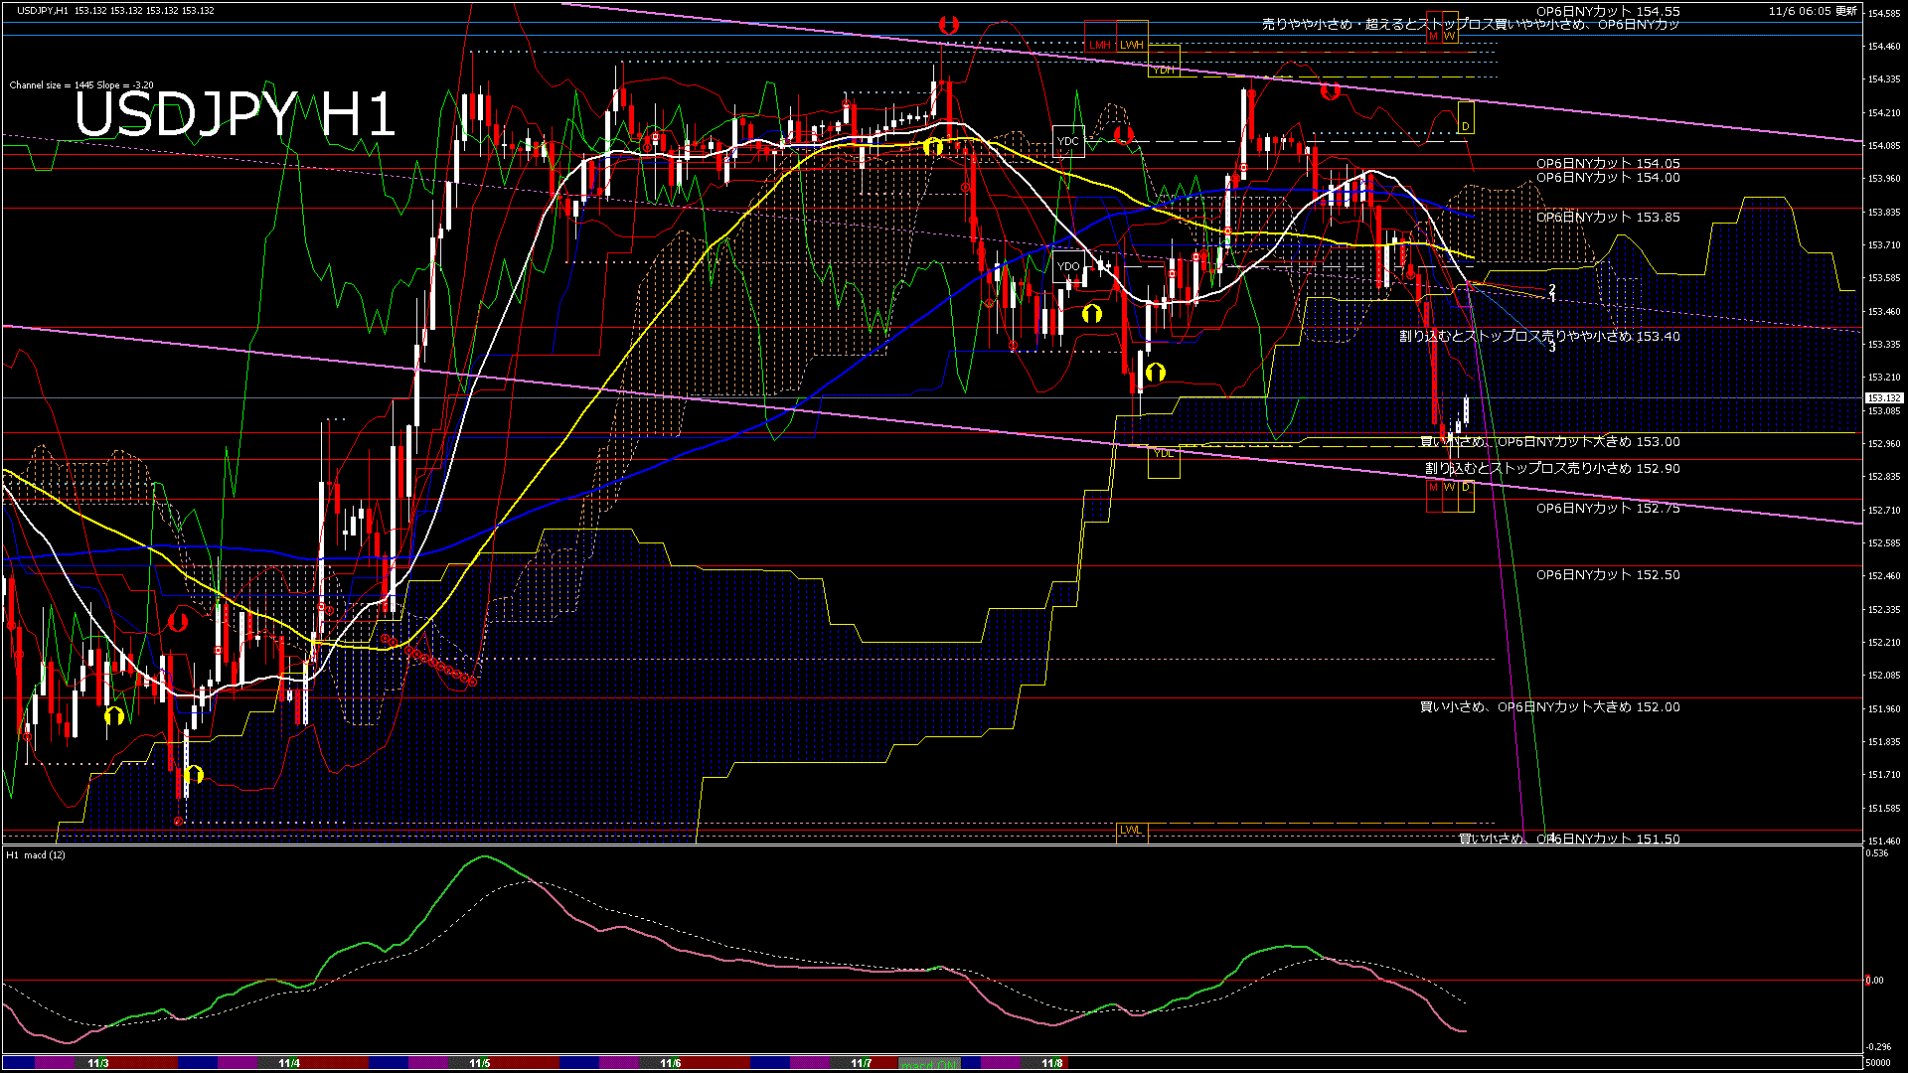This screenshot has width=1908, height=1073.
Task: Select the YDO box marker on the chart
Action: tap(1070, 266)
